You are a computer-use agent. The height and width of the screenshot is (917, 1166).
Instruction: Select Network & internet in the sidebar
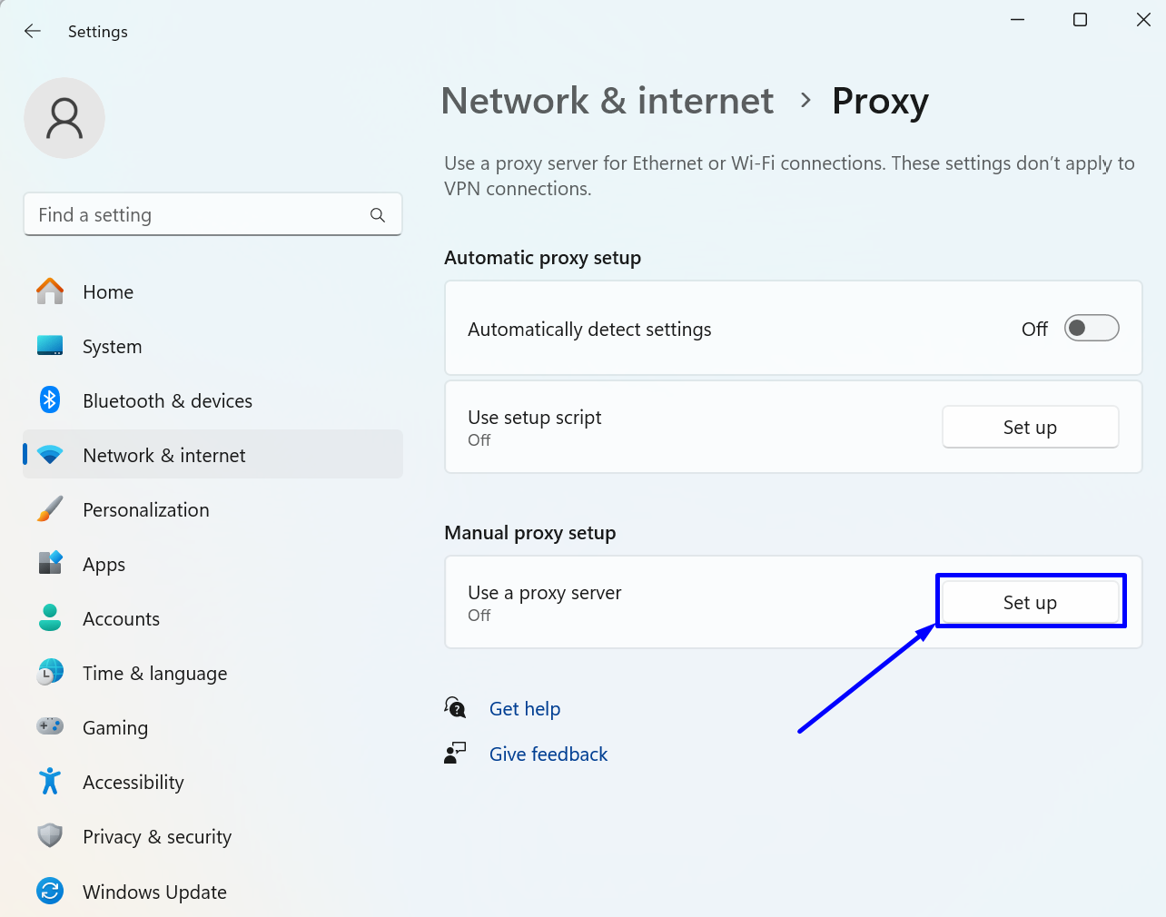tap(163, 455)
